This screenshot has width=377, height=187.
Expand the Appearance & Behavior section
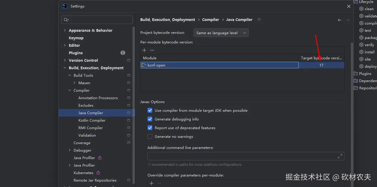click(x=65, y=31)
